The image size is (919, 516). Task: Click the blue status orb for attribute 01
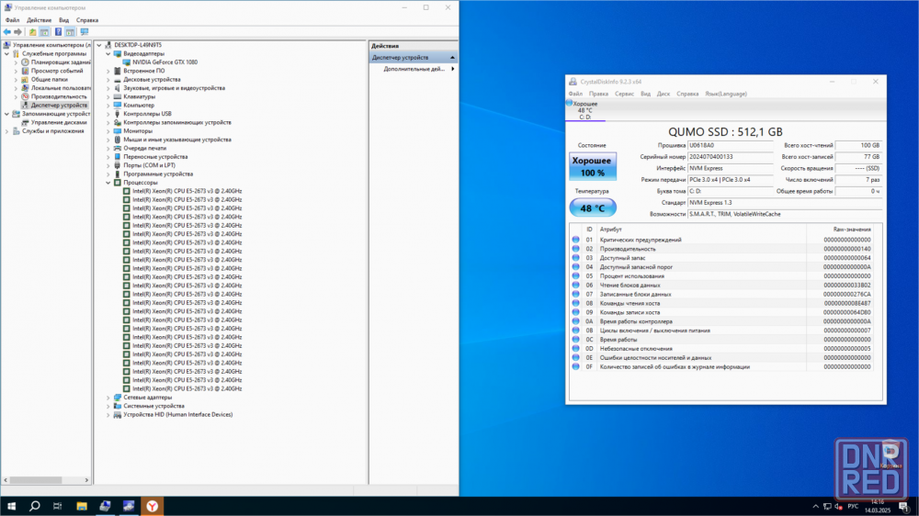pyautogui.click(x=576, y=240)
